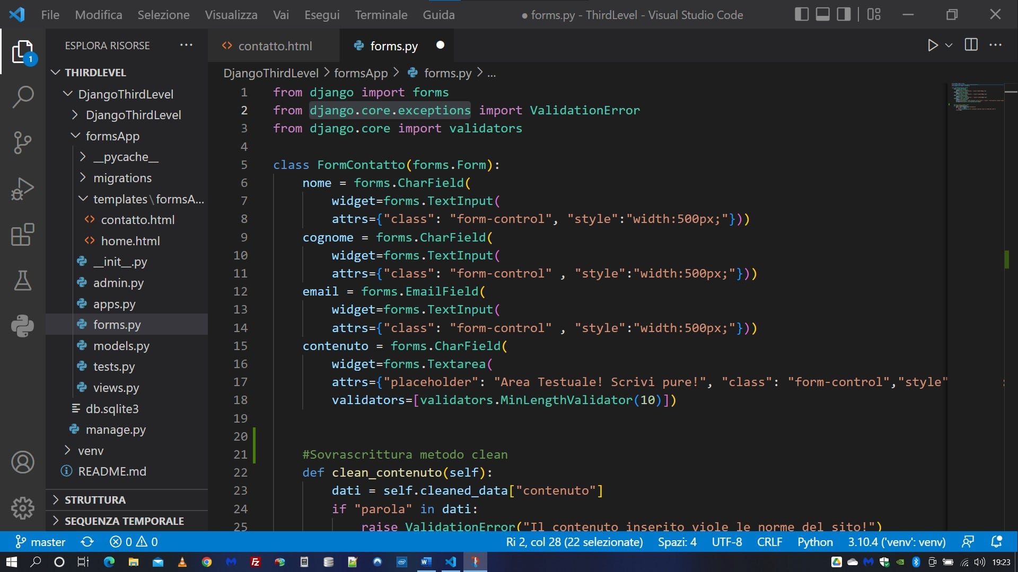Image resolution: width=1018 pixels, height=572 pixels.
Task: Open the Accounts menu icon
Action: click(23, 462)
